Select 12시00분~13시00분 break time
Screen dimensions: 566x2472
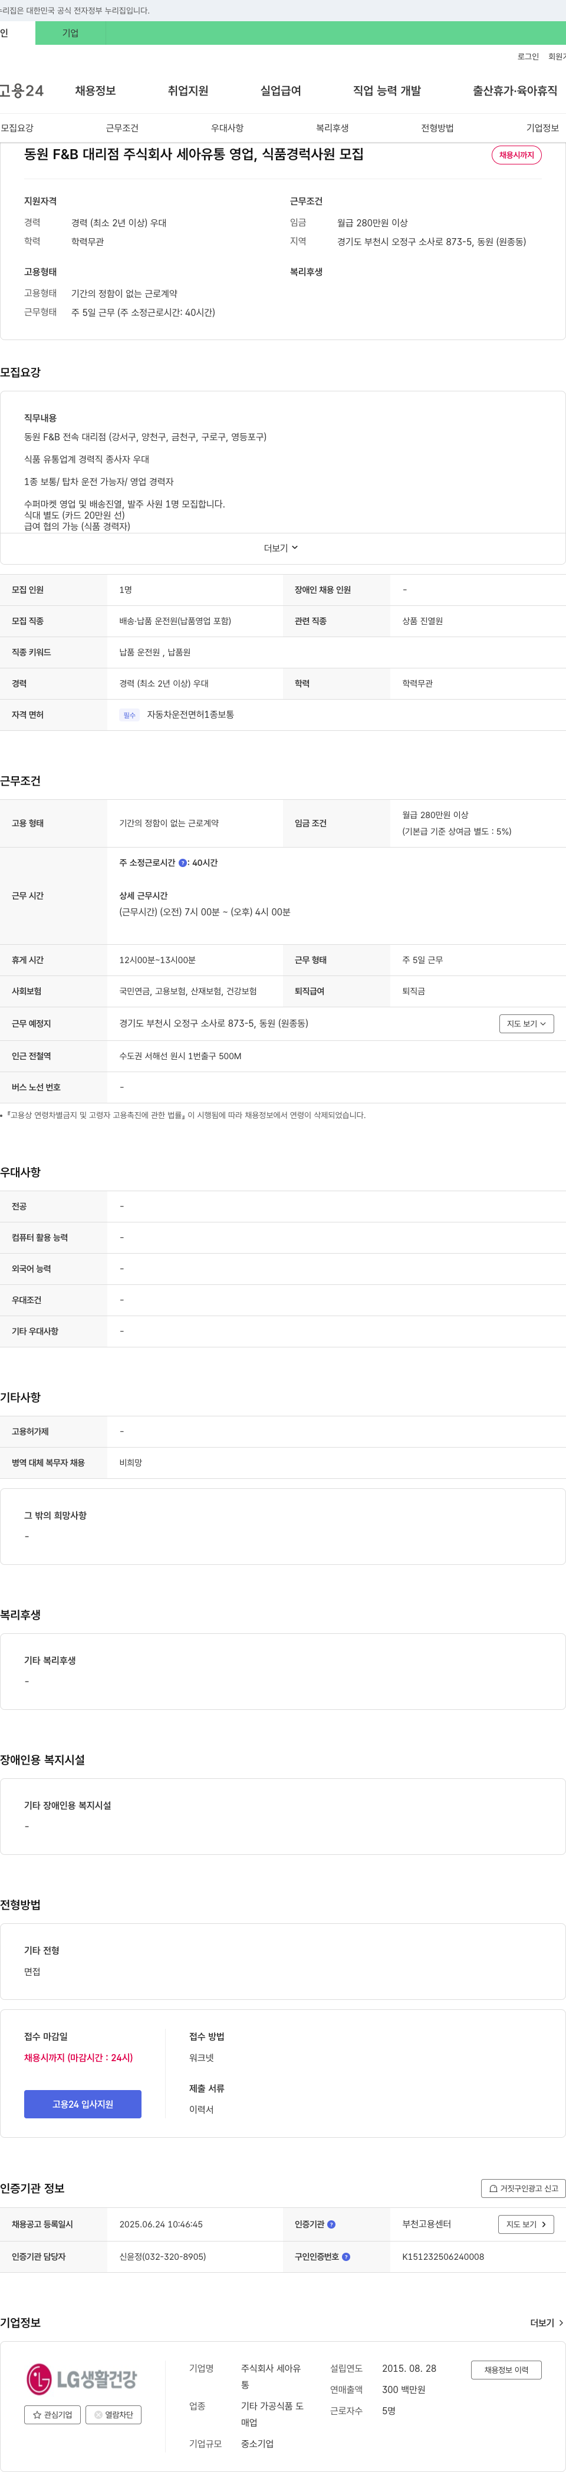click(x=157, y=961)
